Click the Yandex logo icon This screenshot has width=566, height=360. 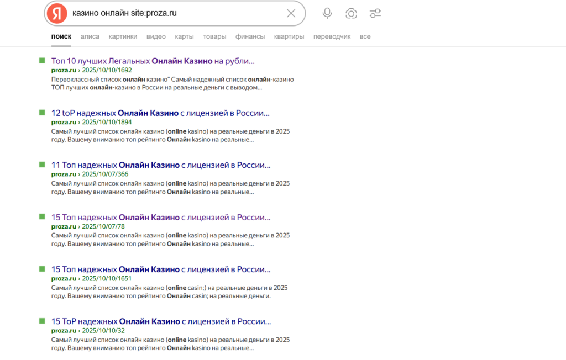click(57, 13)
